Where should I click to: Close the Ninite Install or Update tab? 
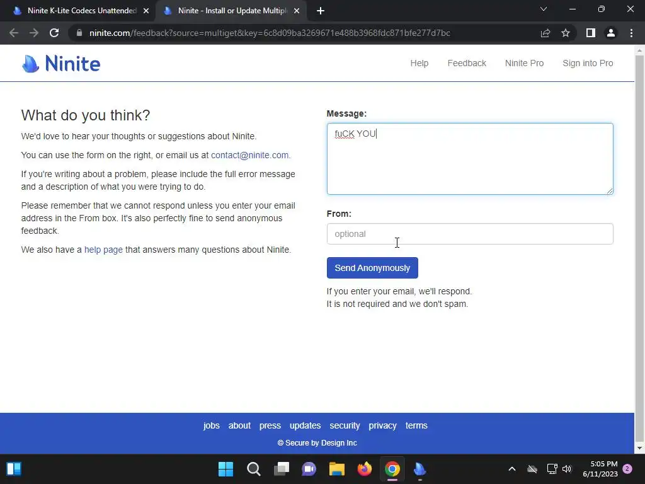tap(297, 11)
